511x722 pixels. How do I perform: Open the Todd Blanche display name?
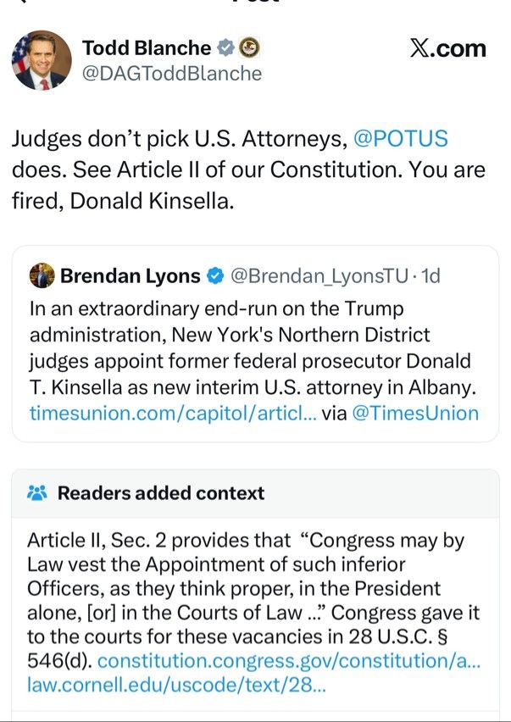[x=147, y=47]
